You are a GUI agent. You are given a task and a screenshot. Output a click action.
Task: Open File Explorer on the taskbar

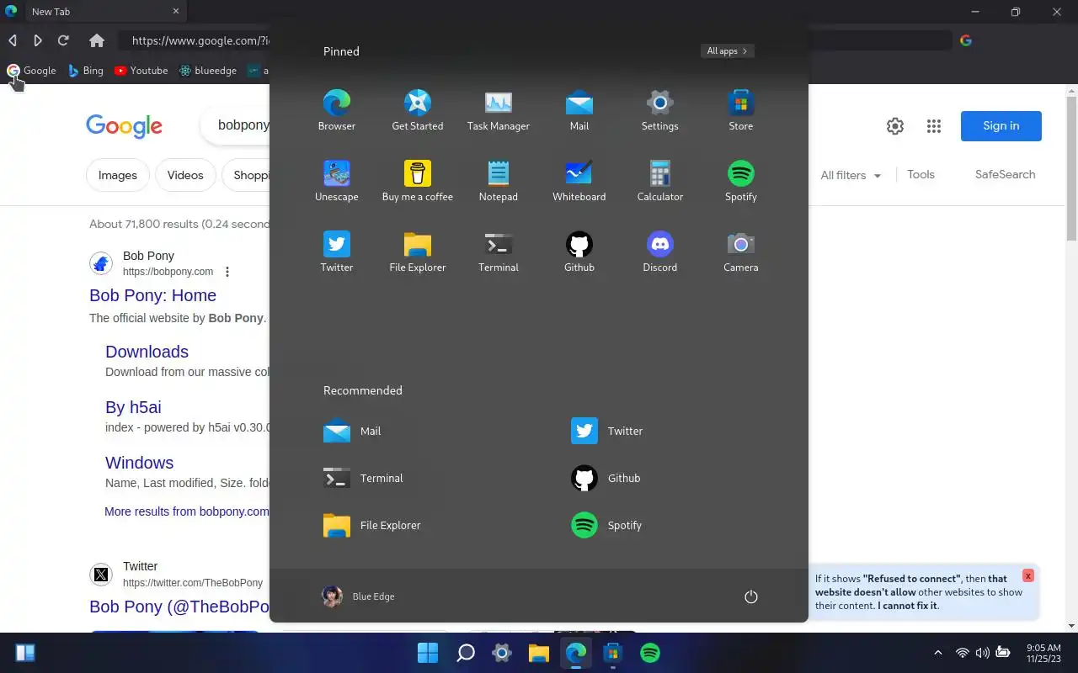pyautogui.click(x=539, y=653)
